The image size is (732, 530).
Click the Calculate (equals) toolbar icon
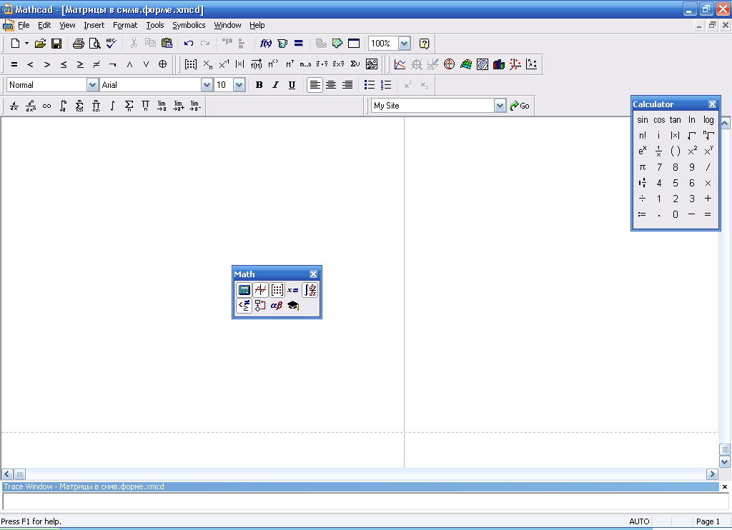click(x=299, y=44)
